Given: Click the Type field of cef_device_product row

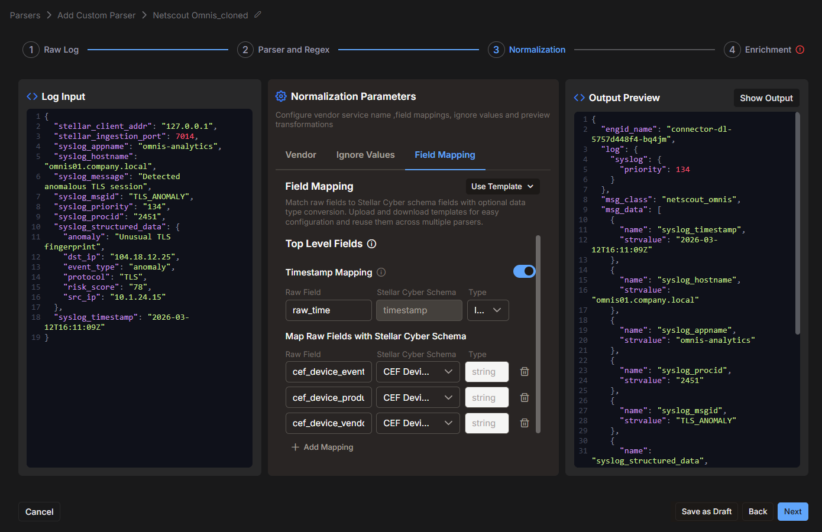Looking at the screenshot, I should 487,398.
